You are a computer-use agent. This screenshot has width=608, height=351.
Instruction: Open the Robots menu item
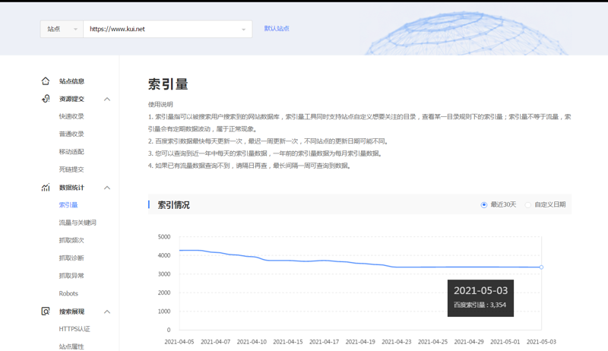coord(68,293)
